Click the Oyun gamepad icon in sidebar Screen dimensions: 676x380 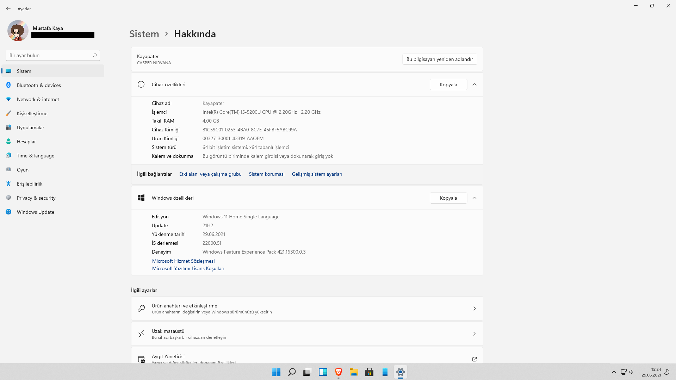coord(8,170)
